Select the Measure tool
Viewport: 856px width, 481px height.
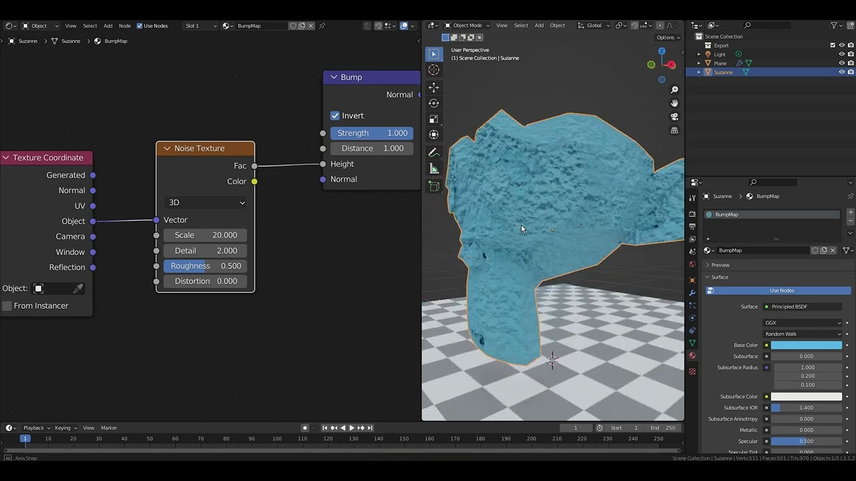point(434,168)
